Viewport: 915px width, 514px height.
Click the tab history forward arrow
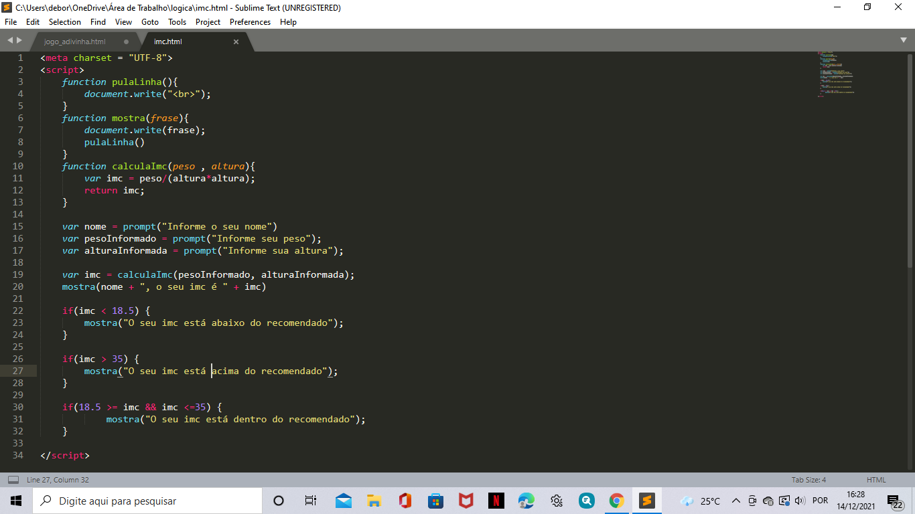click(19, 41)
